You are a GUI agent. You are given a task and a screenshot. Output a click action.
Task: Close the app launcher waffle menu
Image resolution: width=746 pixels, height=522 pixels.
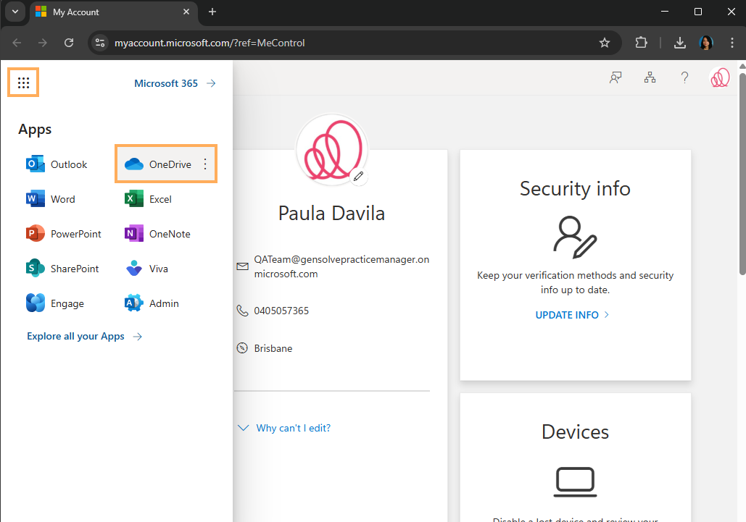pyautogui.click(x=23, y=83)
